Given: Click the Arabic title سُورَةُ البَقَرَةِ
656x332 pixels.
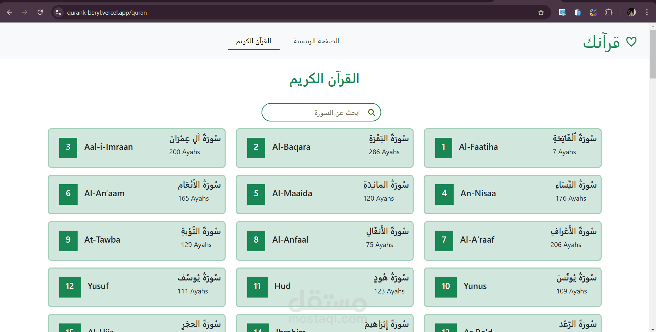Looking at the screenshot, I should (389, 138).
